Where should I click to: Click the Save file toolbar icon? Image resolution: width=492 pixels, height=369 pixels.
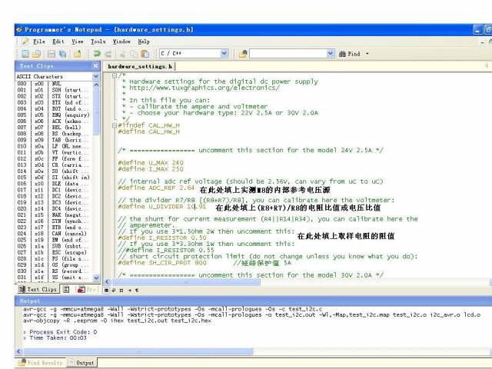pos(52,54)
